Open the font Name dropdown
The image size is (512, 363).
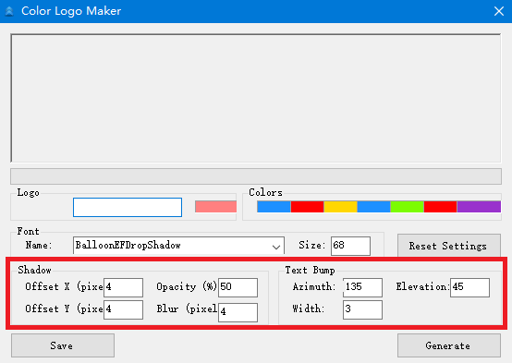coord(178,246)
